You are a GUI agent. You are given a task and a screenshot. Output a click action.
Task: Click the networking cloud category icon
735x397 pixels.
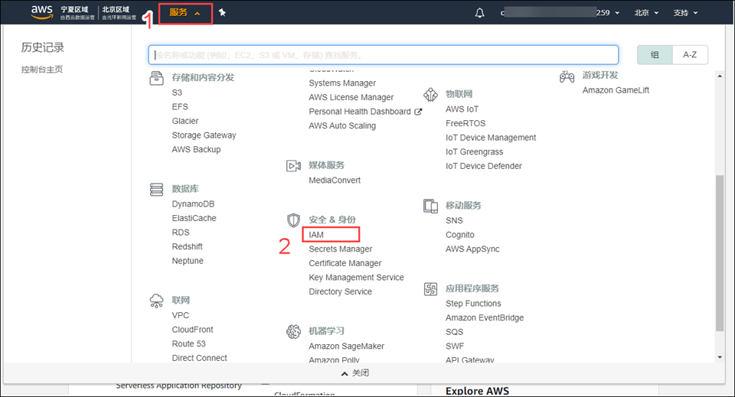[x=157, y=301]
